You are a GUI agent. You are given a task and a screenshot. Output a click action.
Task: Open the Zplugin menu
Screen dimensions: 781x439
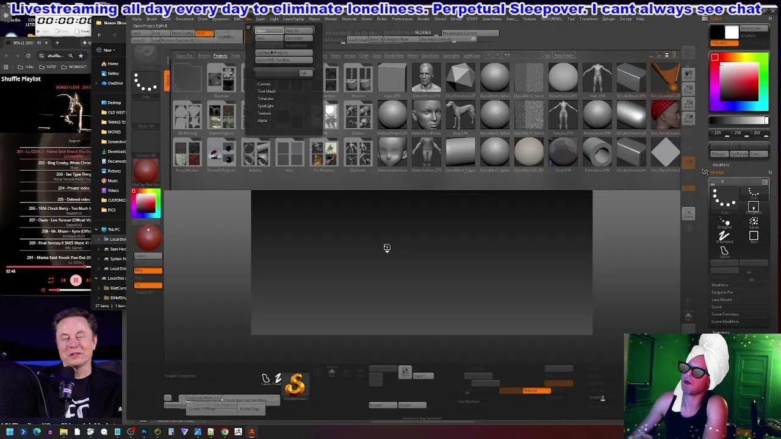(608, 19)
